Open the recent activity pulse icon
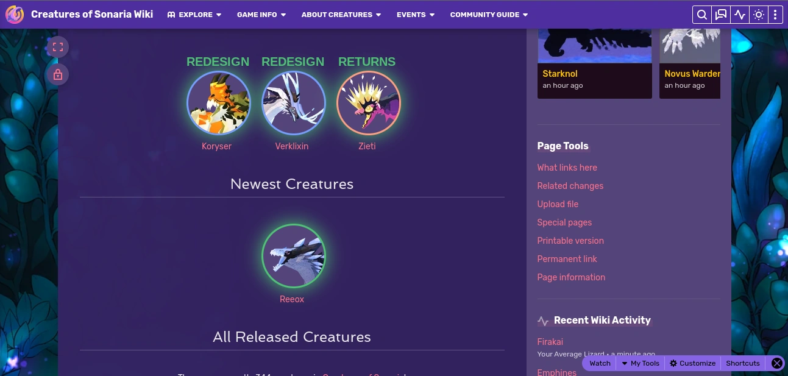Viewport: 788px width, 376px height. [x=740, y=15]
